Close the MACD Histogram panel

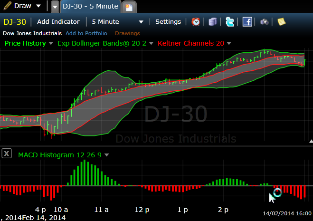pyautogui.click(x=7, y=154)
